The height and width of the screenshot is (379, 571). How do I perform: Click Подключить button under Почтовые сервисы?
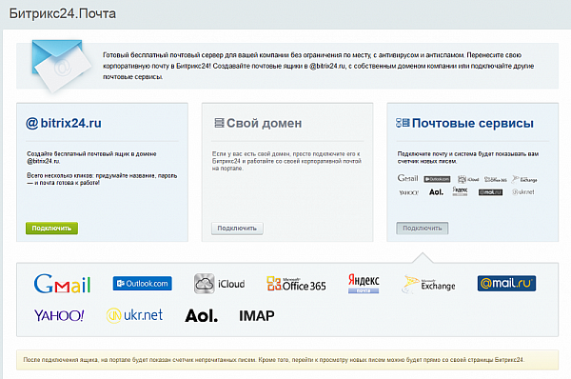422,229
